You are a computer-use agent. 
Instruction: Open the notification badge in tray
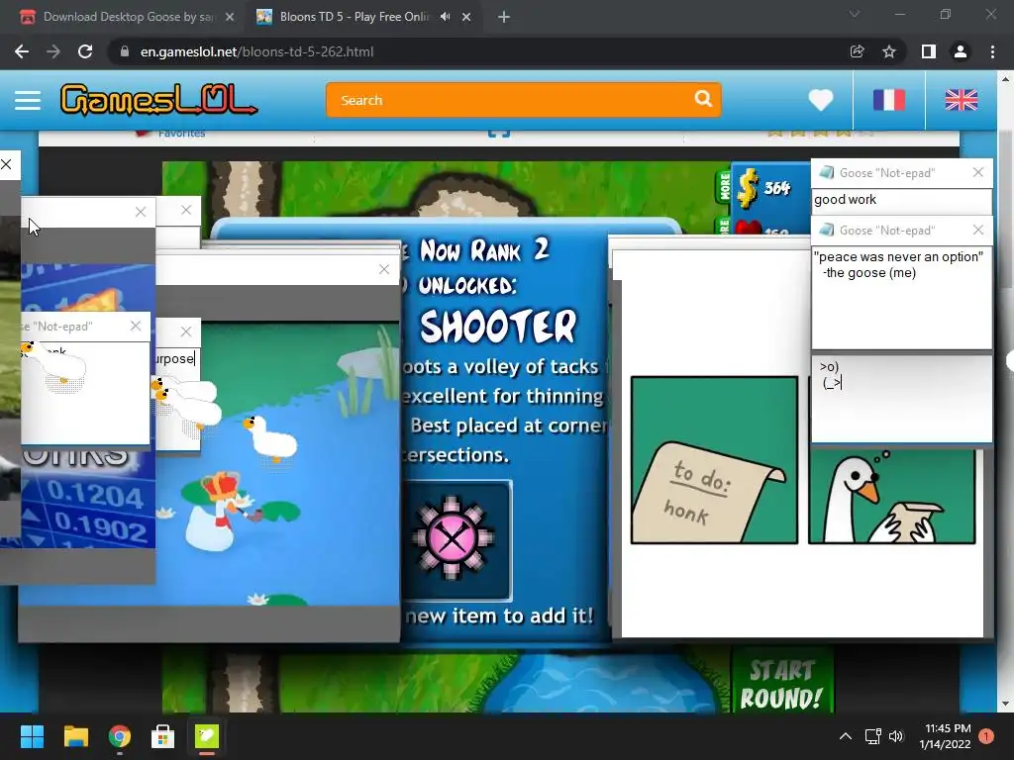tap(986, 736)
